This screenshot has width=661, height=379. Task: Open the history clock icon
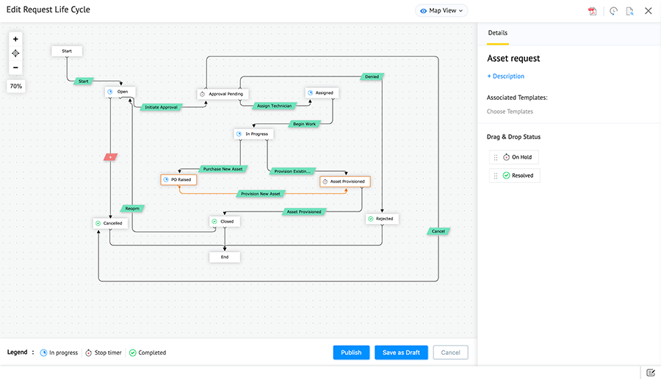point(613,11)
